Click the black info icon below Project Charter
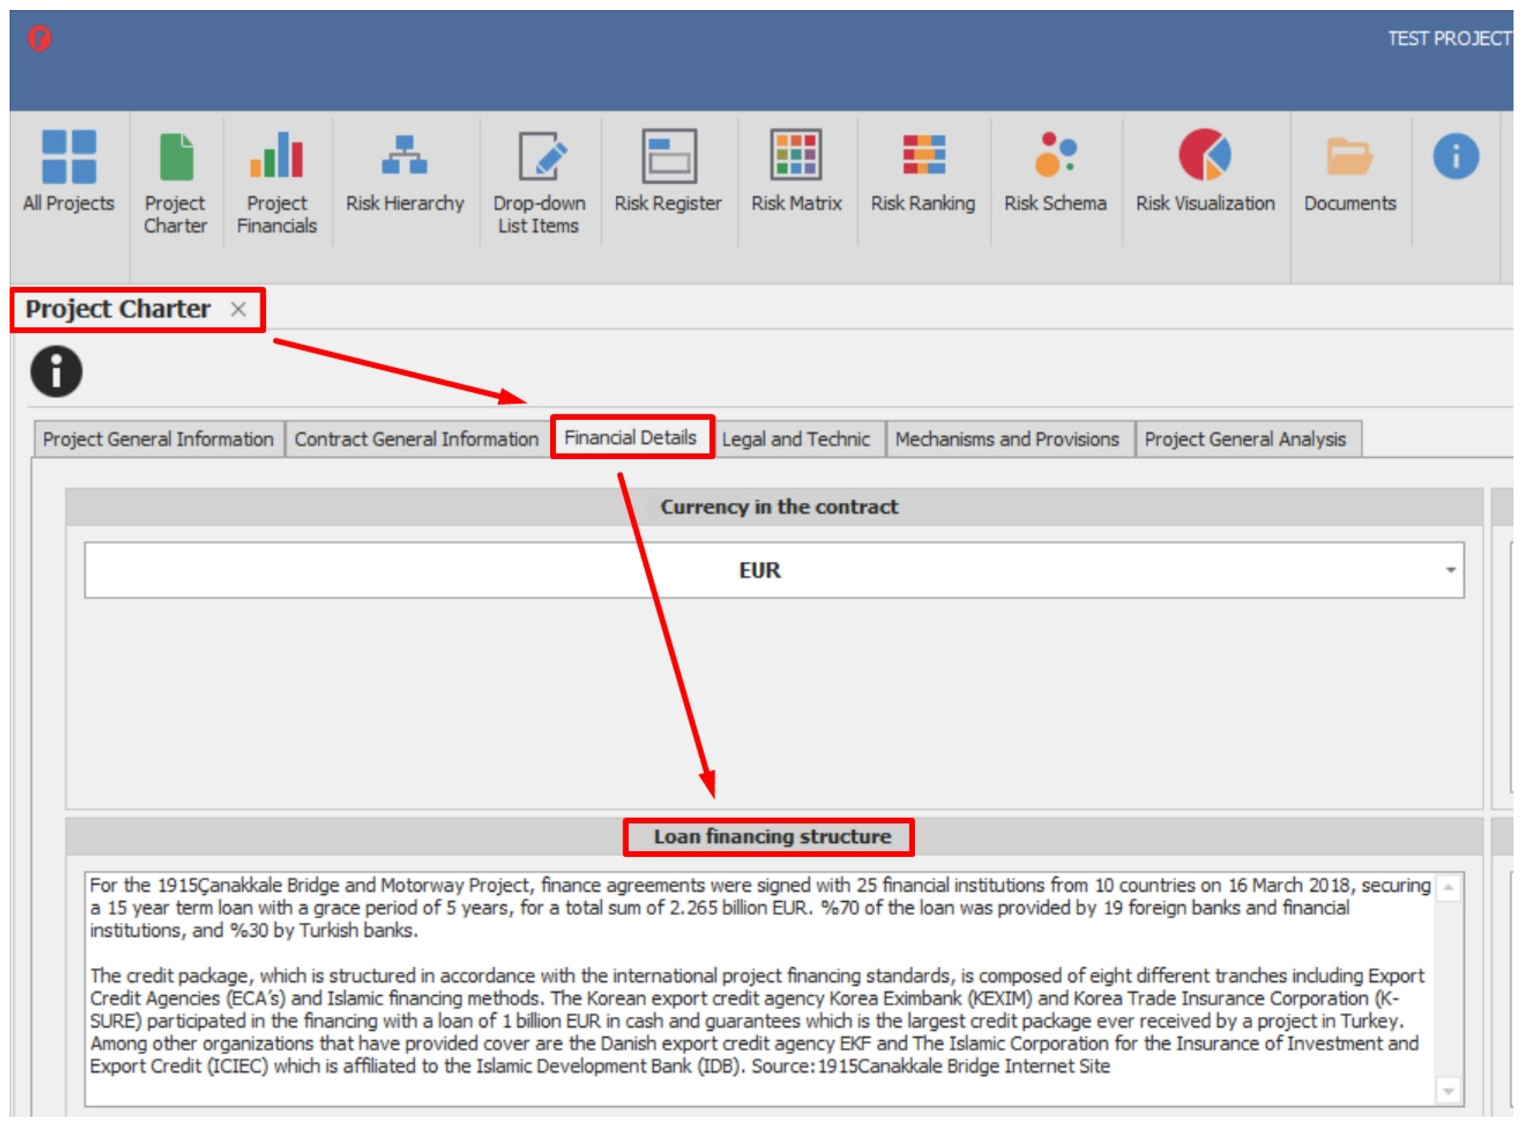This screenshot has width=1524, height=1126. click(x=57, y=372)
